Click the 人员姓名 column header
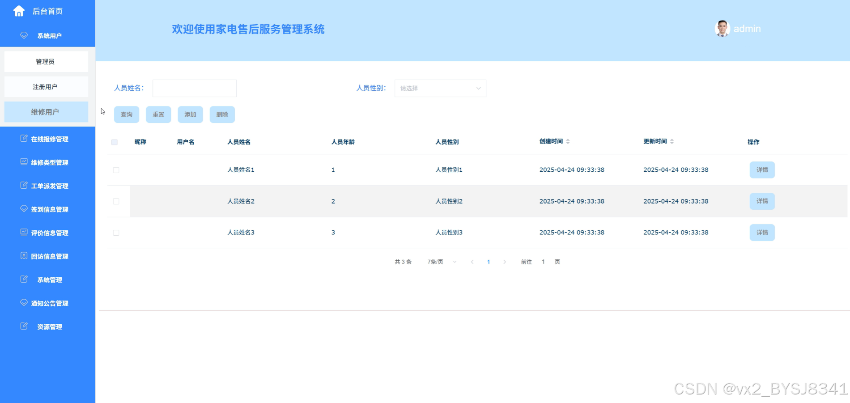This screenshot has height=403, width=850. (x=239, y=142)
